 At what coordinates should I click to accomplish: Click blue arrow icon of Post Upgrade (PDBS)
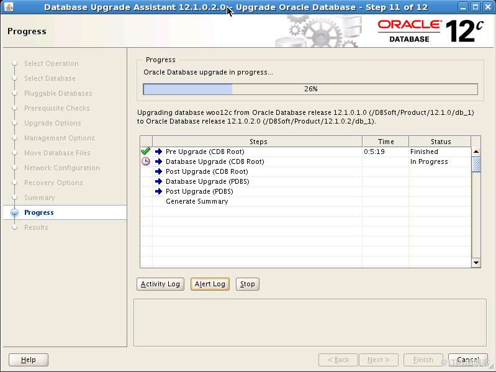[x=158, y=191]
